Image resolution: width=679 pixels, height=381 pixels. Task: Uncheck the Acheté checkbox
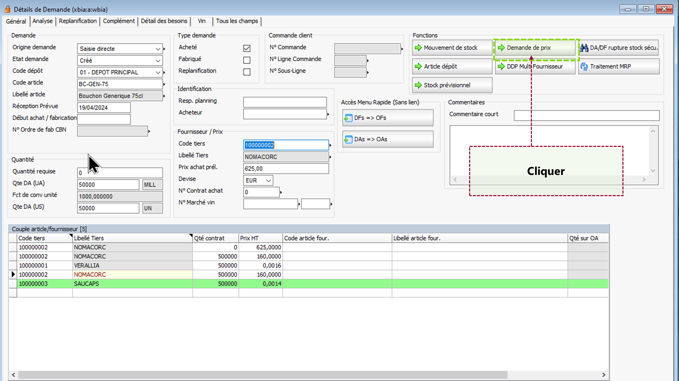(247, 48)
